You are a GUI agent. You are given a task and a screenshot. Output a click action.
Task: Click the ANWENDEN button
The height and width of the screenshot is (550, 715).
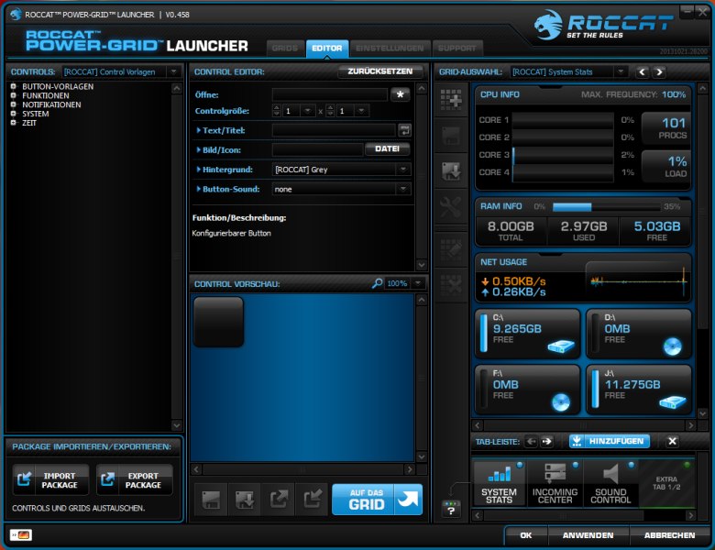(588, 535)
